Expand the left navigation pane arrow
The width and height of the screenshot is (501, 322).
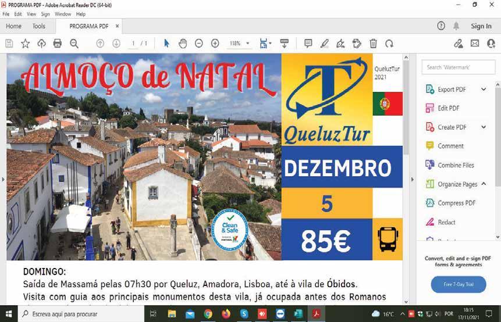(x=3, y=180)
